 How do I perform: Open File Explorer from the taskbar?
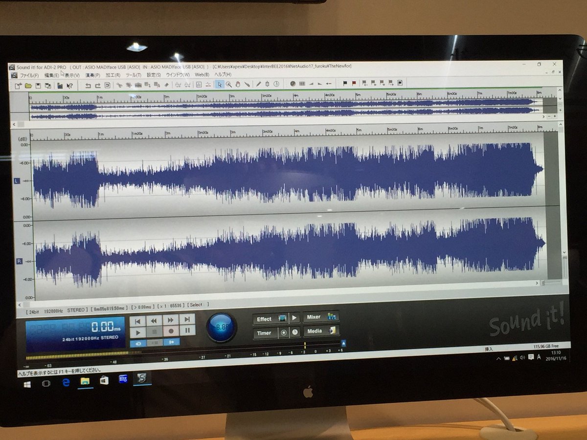click(85, 381)
